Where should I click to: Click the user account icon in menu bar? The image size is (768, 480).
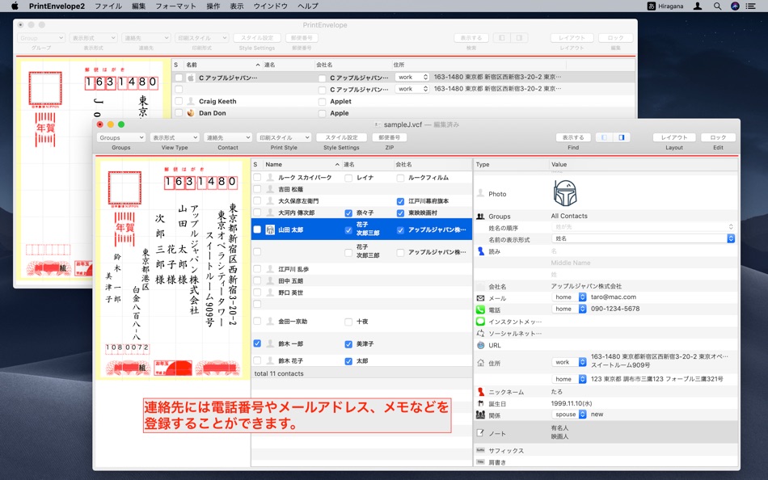point(698,6)
